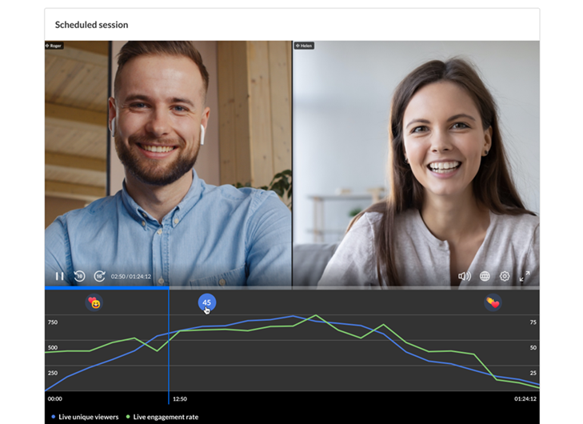The width and height of the screenshot is (583, 424).
Task: Click the 12:50 time label
Action: [180, 398]
